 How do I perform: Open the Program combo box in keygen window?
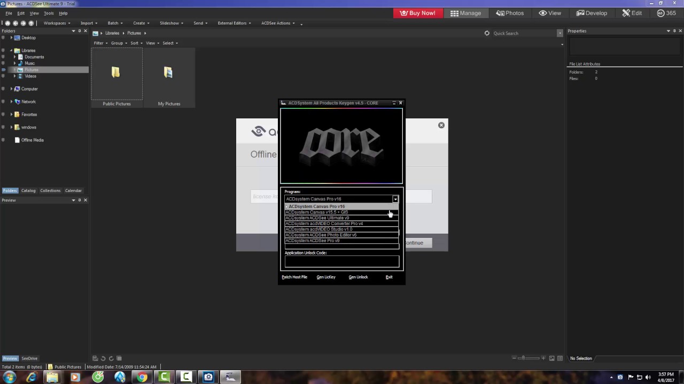click(x=341, y=199)
